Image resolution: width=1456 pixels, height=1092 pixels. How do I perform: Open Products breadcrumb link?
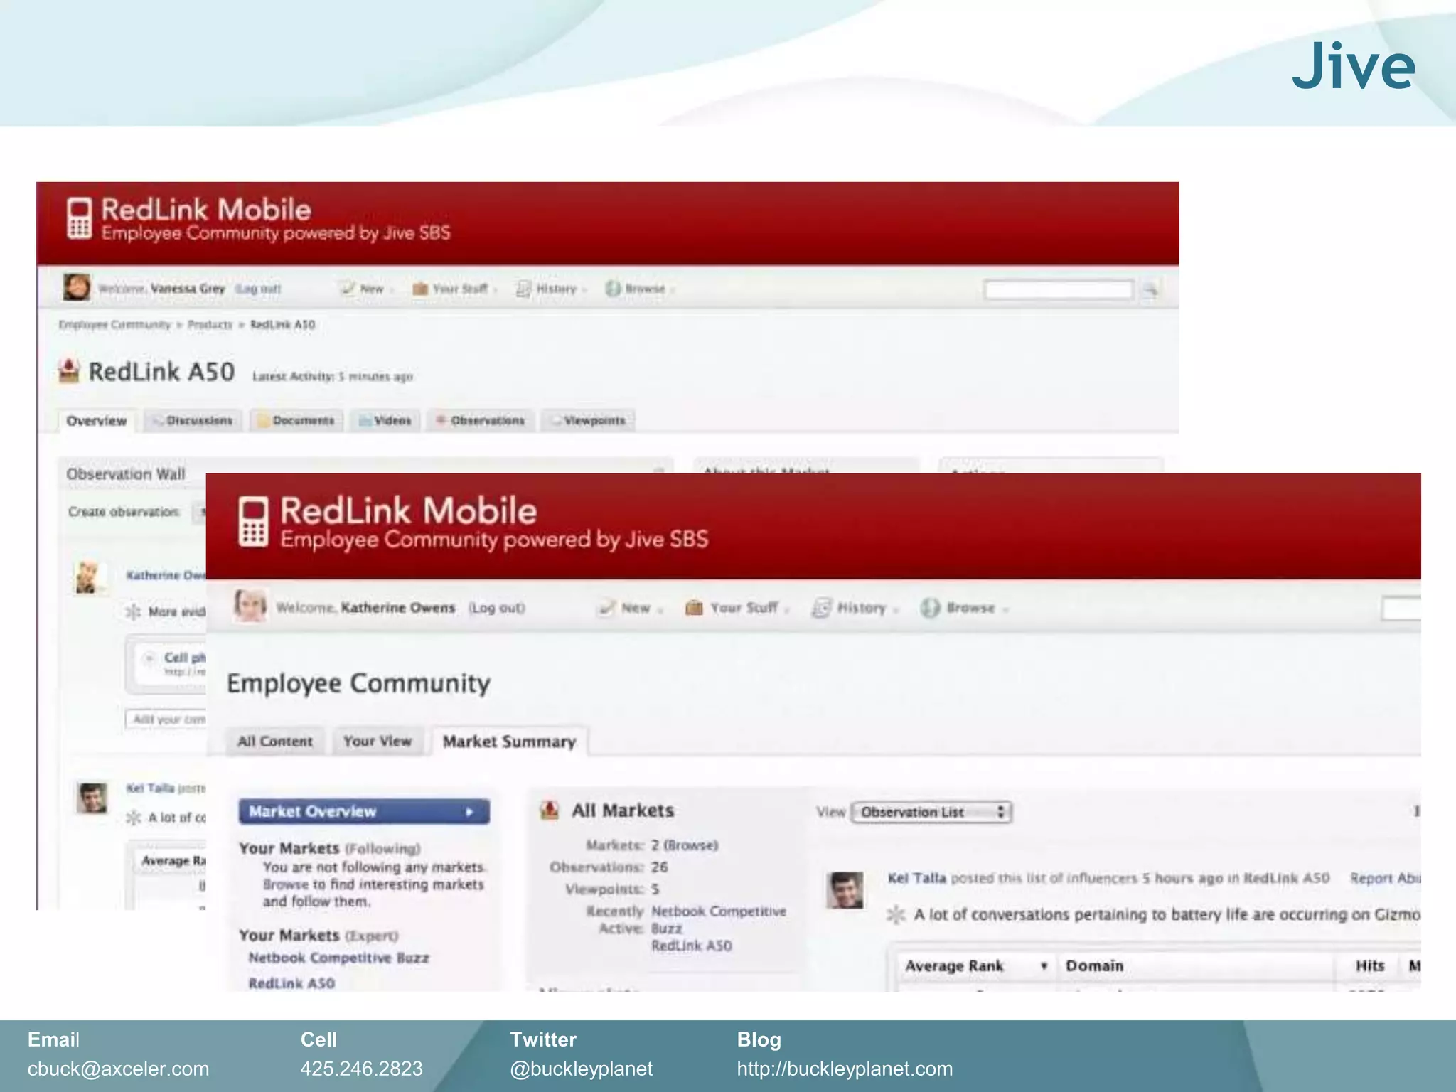(210, 324)
